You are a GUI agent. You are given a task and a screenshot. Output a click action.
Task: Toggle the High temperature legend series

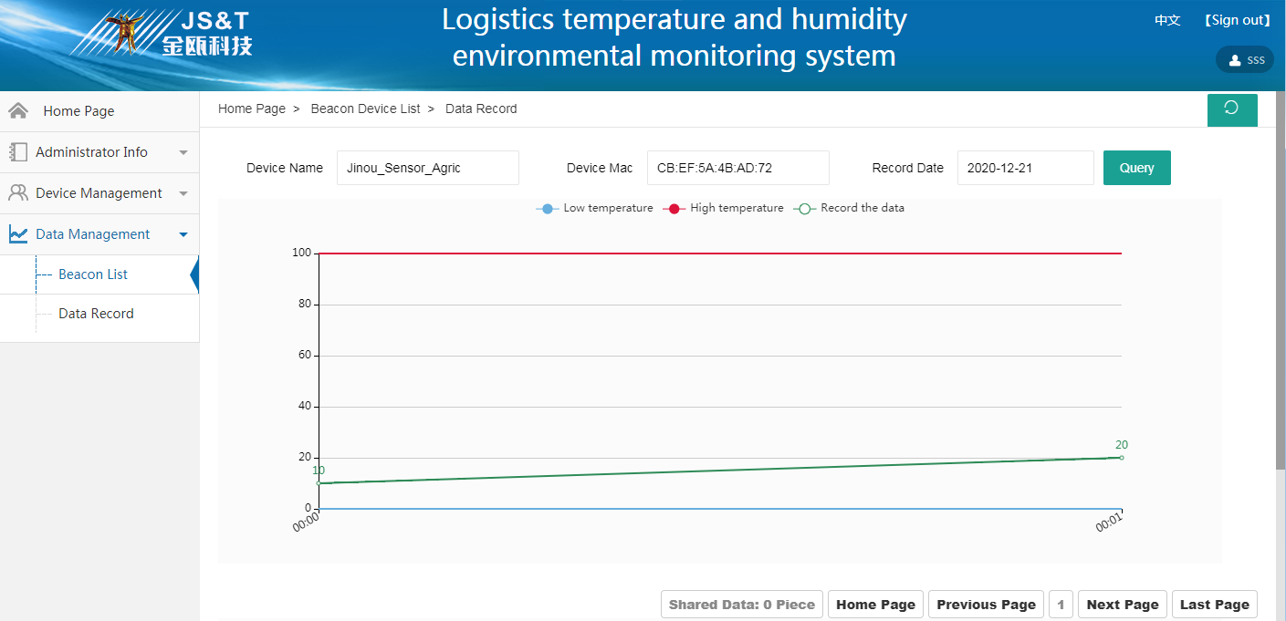click(x=722, y=208)
